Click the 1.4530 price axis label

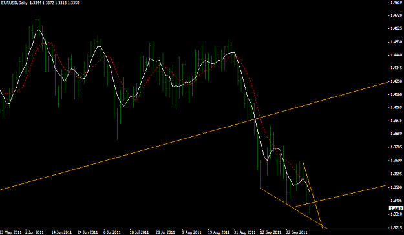tap(397, 42)
